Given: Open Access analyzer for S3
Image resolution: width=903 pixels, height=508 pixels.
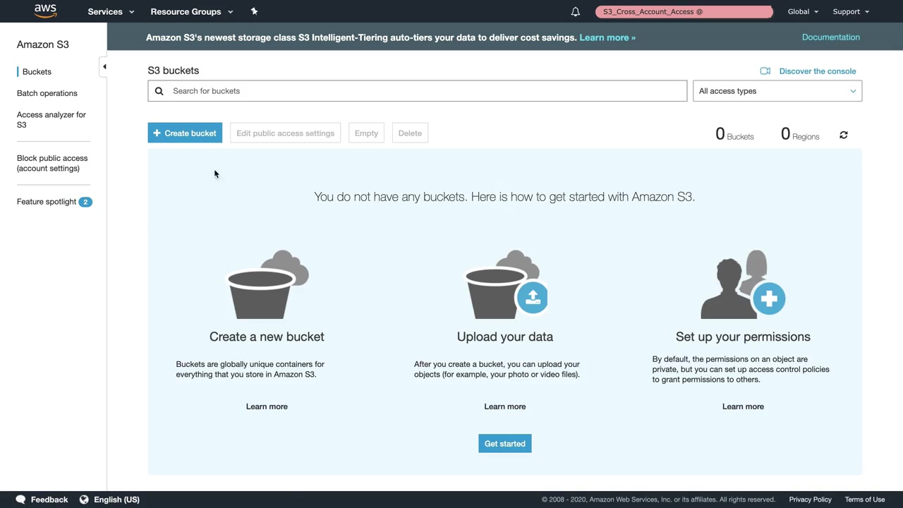Looking at the screenshot, I should (x=51, y=120).
